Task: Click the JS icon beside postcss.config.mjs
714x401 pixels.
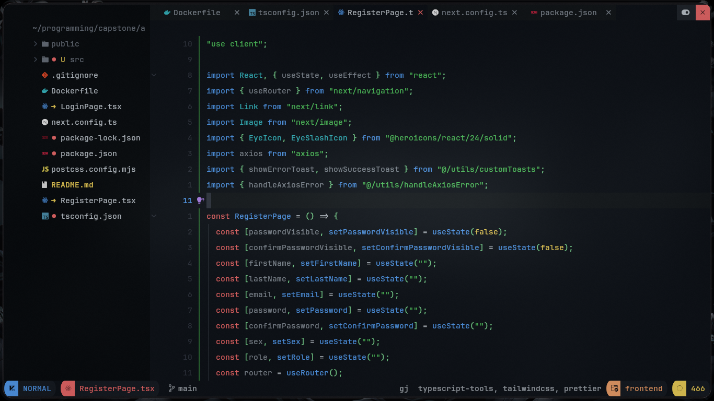Action: pos(45,169)
